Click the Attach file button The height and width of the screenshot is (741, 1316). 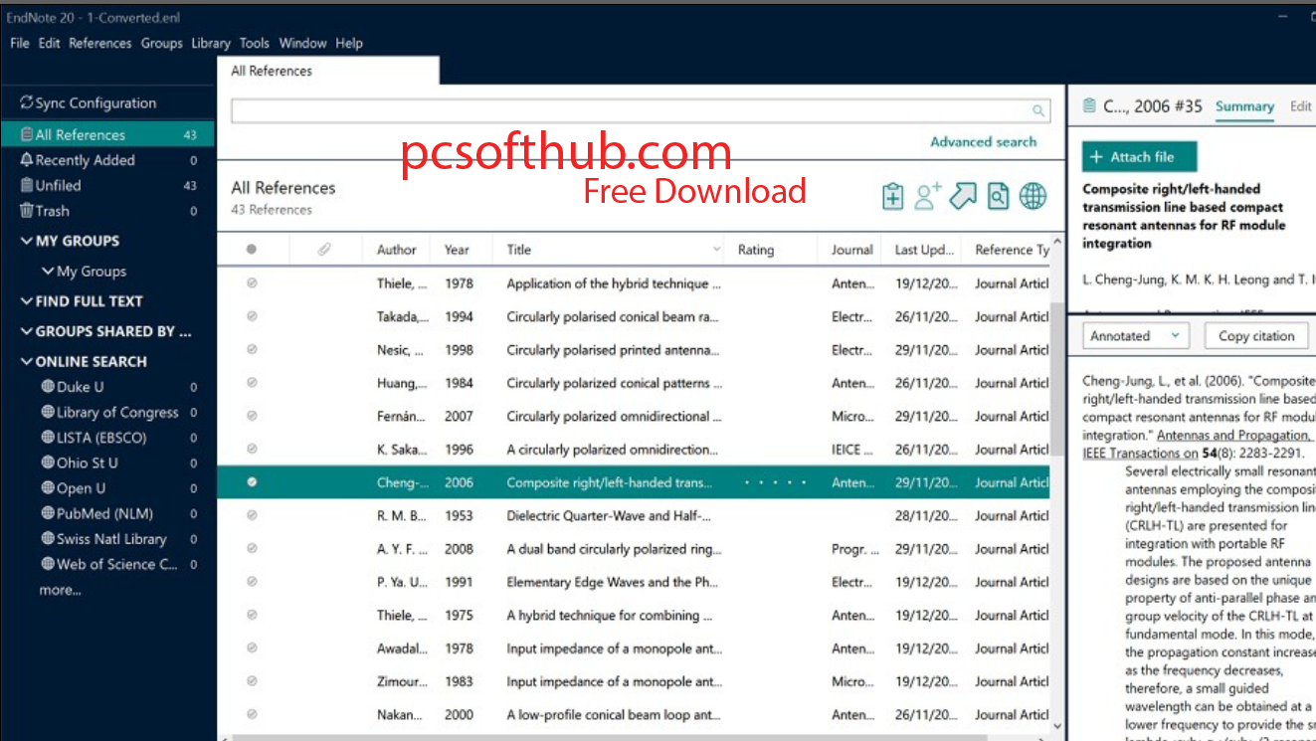coord(1140,157)
